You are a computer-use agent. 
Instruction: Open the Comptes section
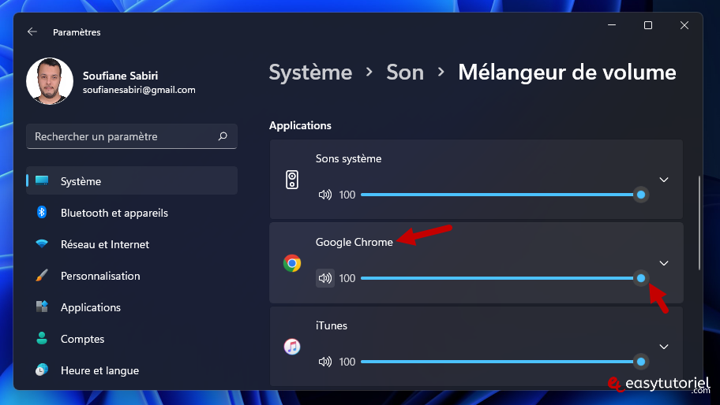coord(132,339)
